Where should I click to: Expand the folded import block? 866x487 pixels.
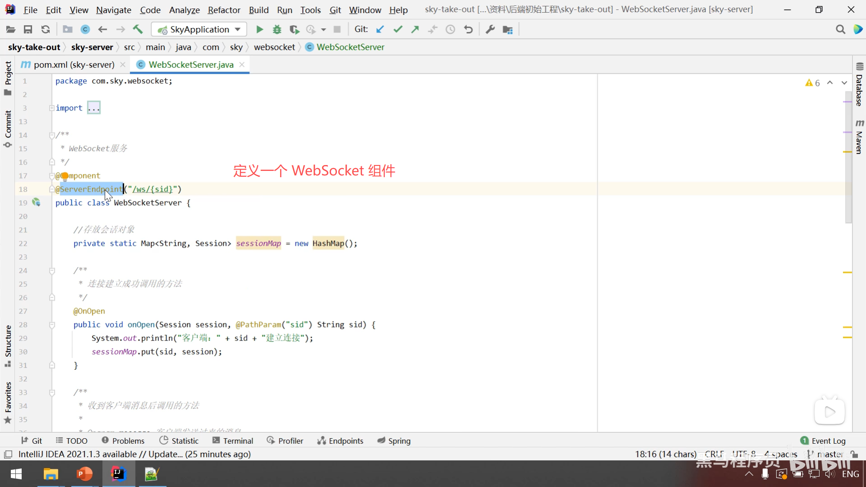pyautogui.click(x=94, y=108)
